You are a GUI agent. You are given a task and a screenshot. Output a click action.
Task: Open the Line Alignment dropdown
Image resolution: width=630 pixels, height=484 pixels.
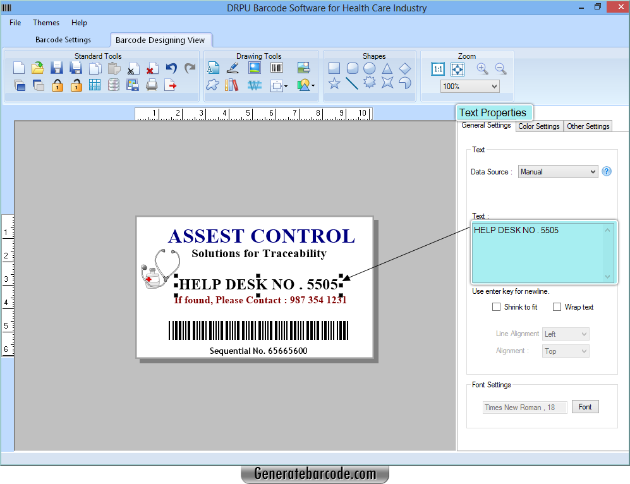coord(566,334)
